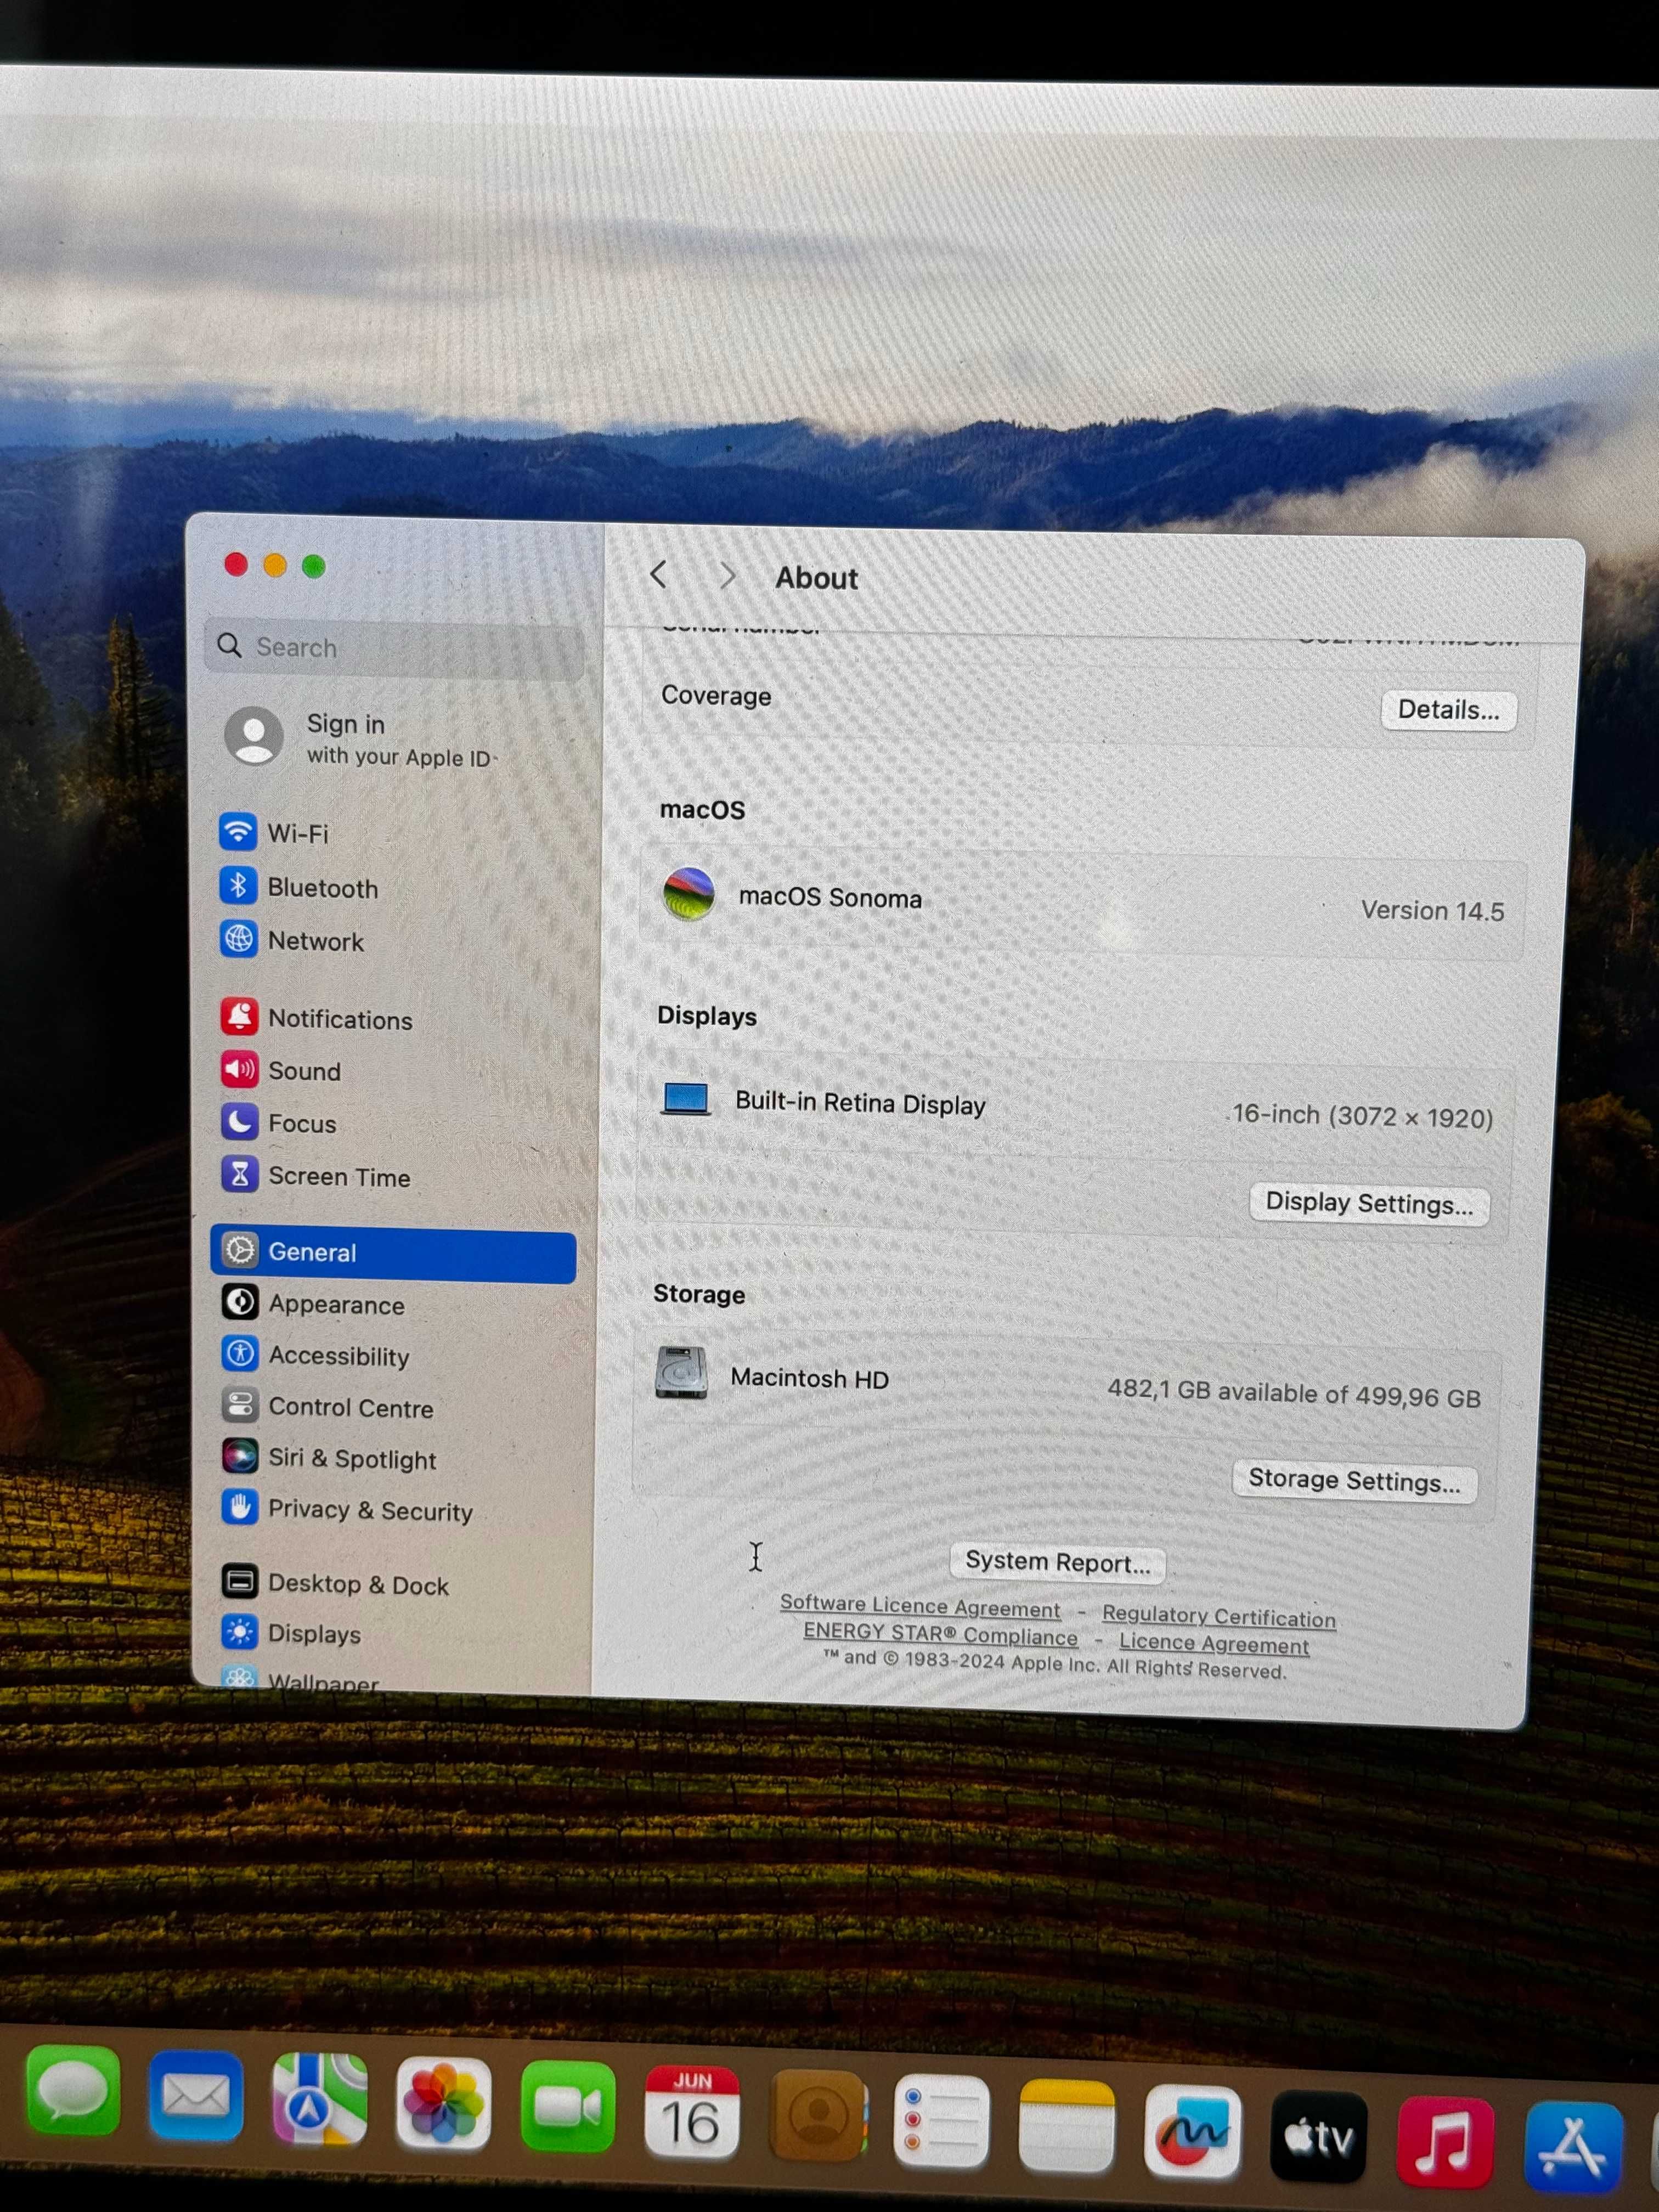Click the 16-inch (3072 × 1920) text

1362,1116
